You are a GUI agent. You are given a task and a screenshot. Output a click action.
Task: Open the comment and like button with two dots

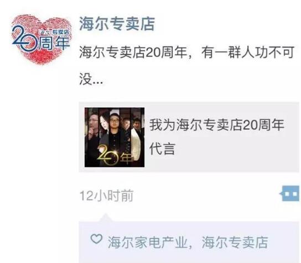pyautogui.click(x=290, y=193)
